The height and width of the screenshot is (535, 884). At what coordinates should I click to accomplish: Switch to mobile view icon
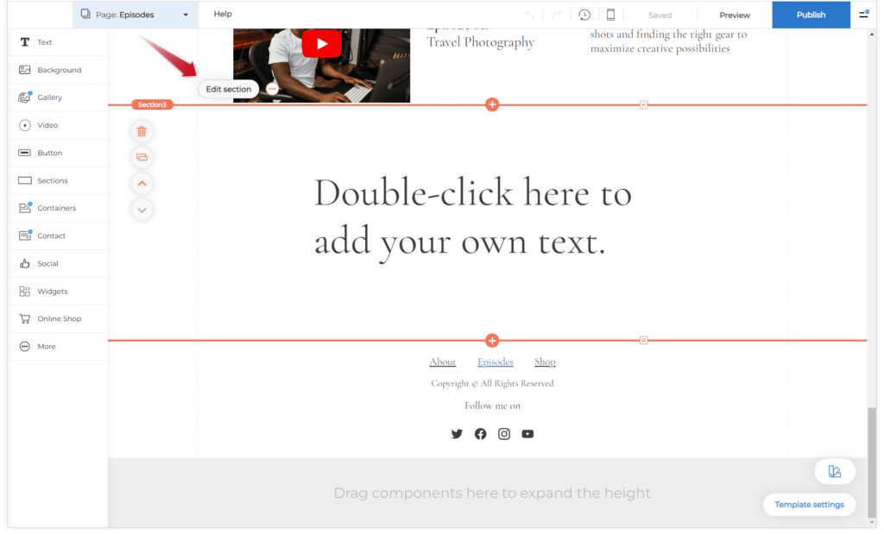pyautogui.click(x=610, y=15)
